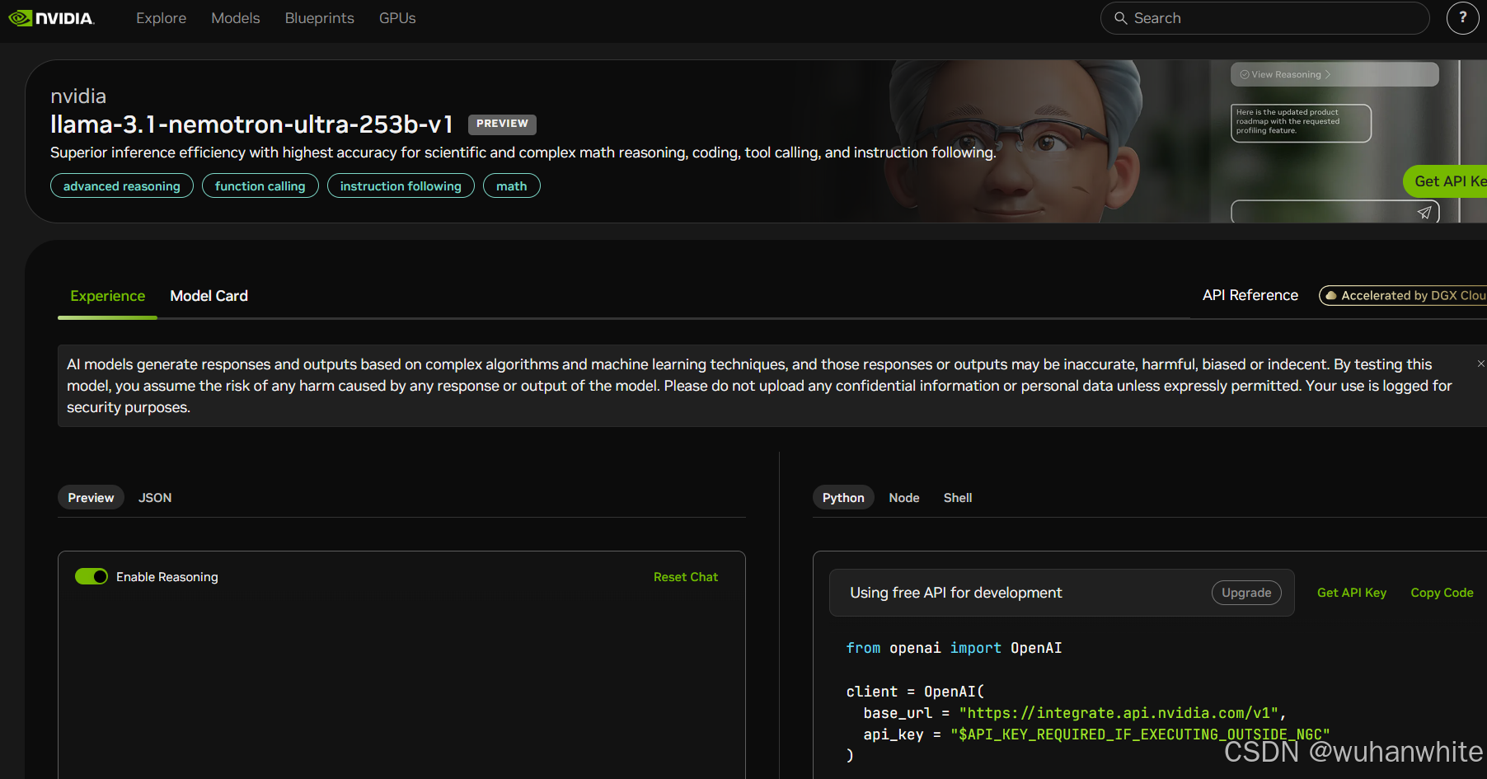
Task: Click the search magnifier icon
Action: tap(1120, 18)
